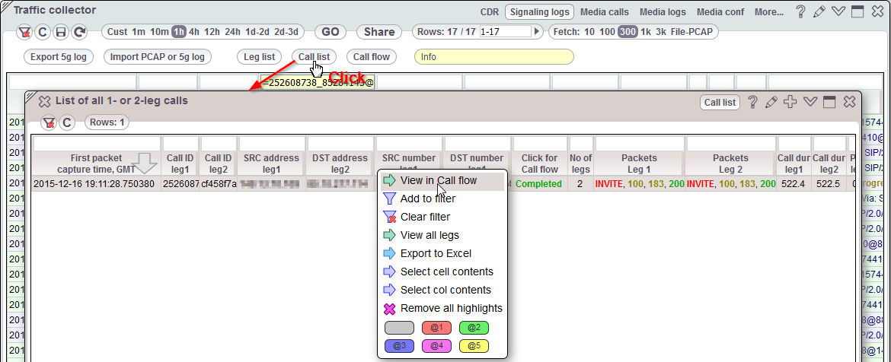This screenshot has width=891, height=362.
Task: Click the C icon in call list popup
Action: click(67, 122)
